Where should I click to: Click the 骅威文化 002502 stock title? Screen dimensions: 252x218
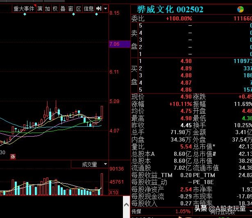[x=170, y=9]
